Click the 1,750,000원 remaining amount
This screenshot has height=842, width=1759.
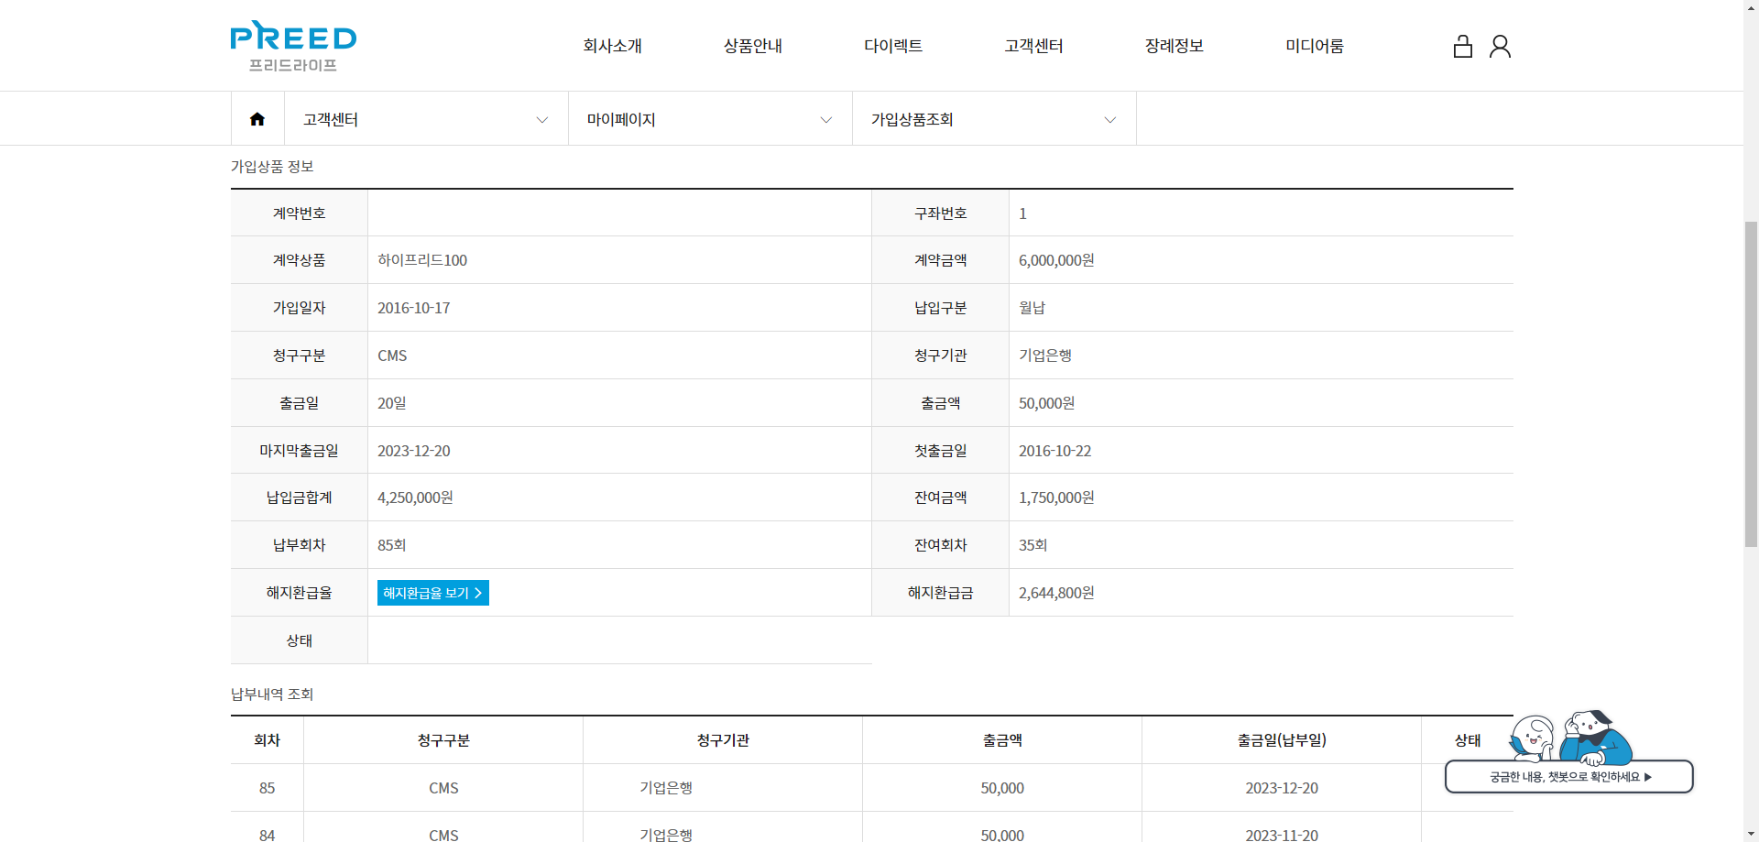click(x=1056, y=498)
